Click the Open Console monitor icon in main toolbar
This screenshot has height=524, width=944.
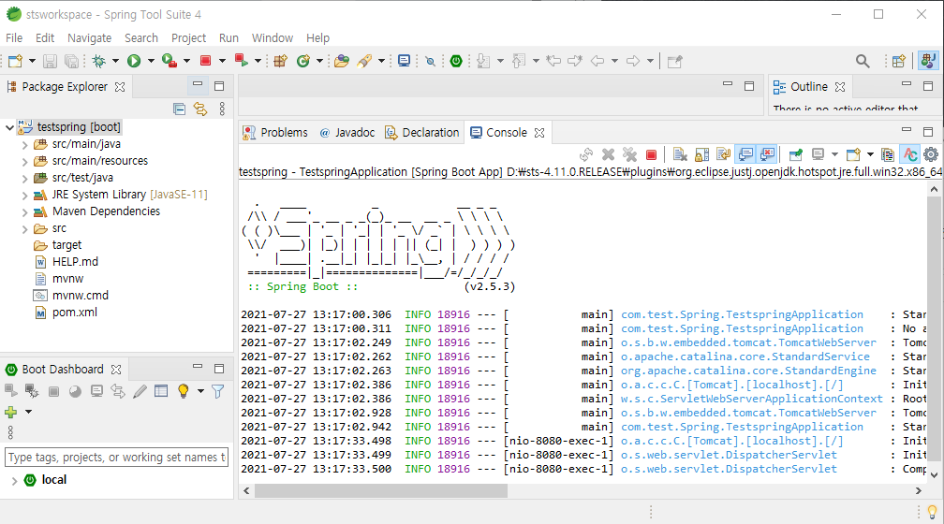click(x=404, y=61)
